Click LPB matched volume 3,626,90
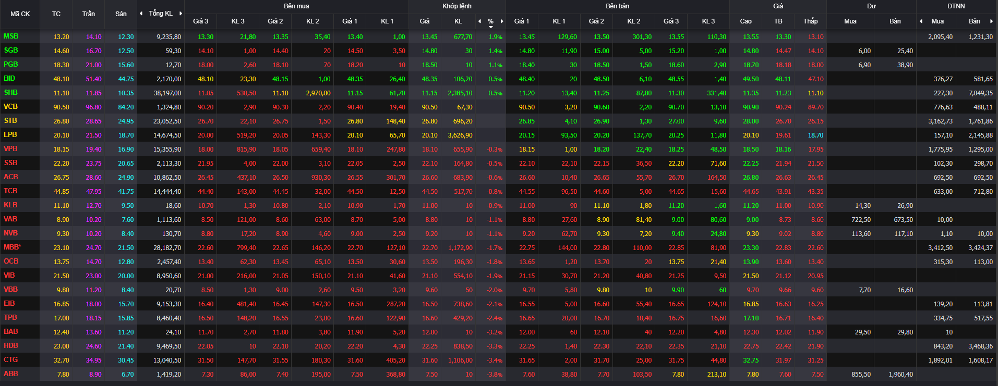 coord(460,135)
